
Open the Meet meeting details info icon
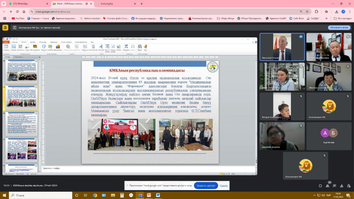point(320,186)
